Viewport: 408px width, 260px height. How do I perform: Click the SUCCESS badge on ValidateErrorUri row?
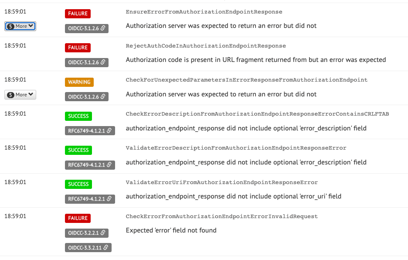coord(78,184)
